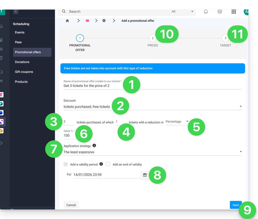
Task: Click the validity period info icon
Action: (x=101, y=164)
